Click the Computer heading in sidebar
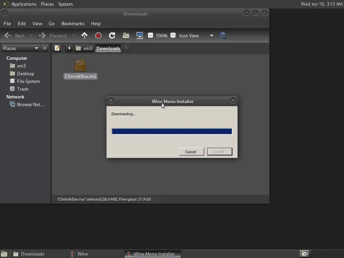344x258 pixels. click(17, 58)
